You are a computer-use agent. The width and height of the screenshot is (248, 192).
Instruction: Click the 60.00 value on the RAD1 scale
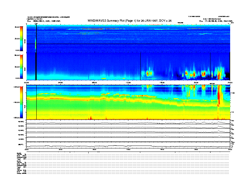pos(16,56)
